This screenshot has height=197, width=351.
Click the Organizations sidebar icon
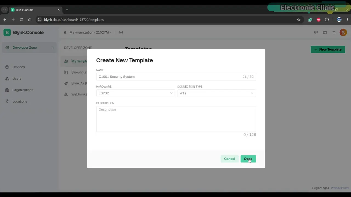coord(7,90)
